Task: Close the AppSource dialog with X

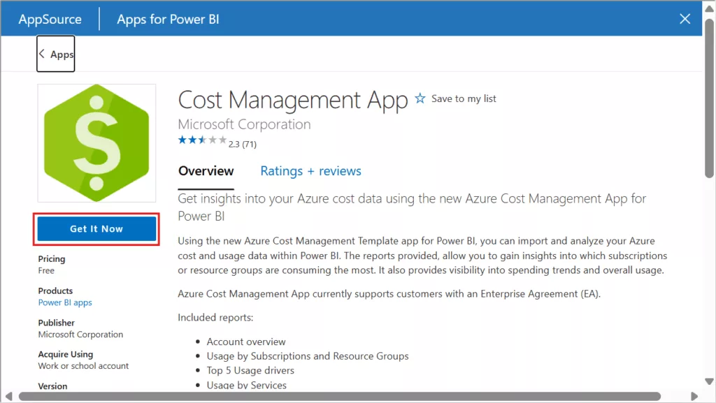Action: click(x=685, y=19)
